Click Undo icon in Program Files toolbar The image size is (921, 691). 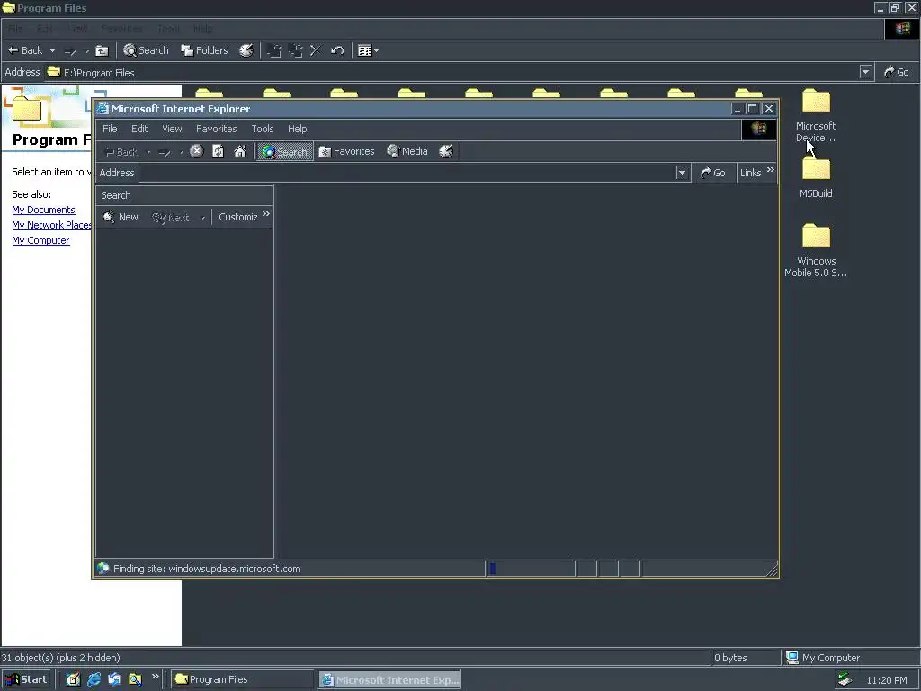[337, 50]
